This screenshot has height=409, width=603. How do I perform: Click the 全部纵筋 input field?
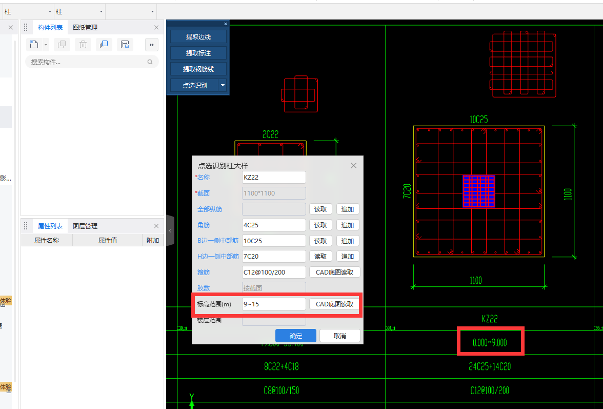click(x=274, y=209)
